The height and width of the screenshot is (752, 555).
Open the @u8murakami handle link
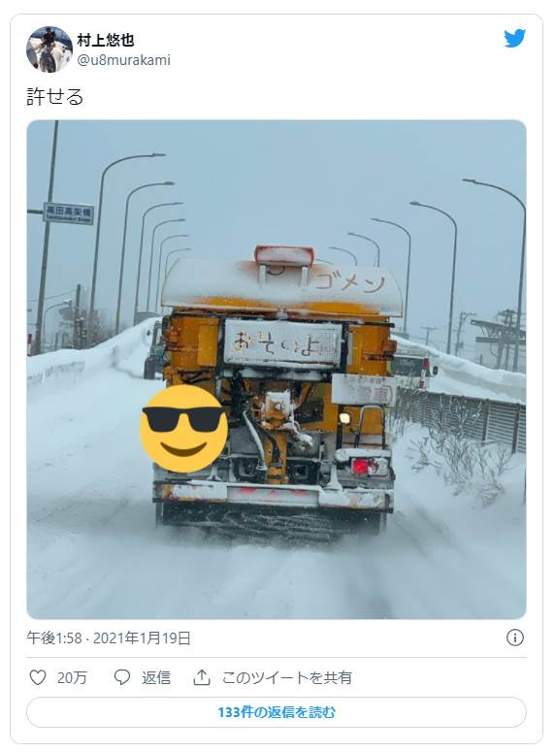[x=124, y=60]
